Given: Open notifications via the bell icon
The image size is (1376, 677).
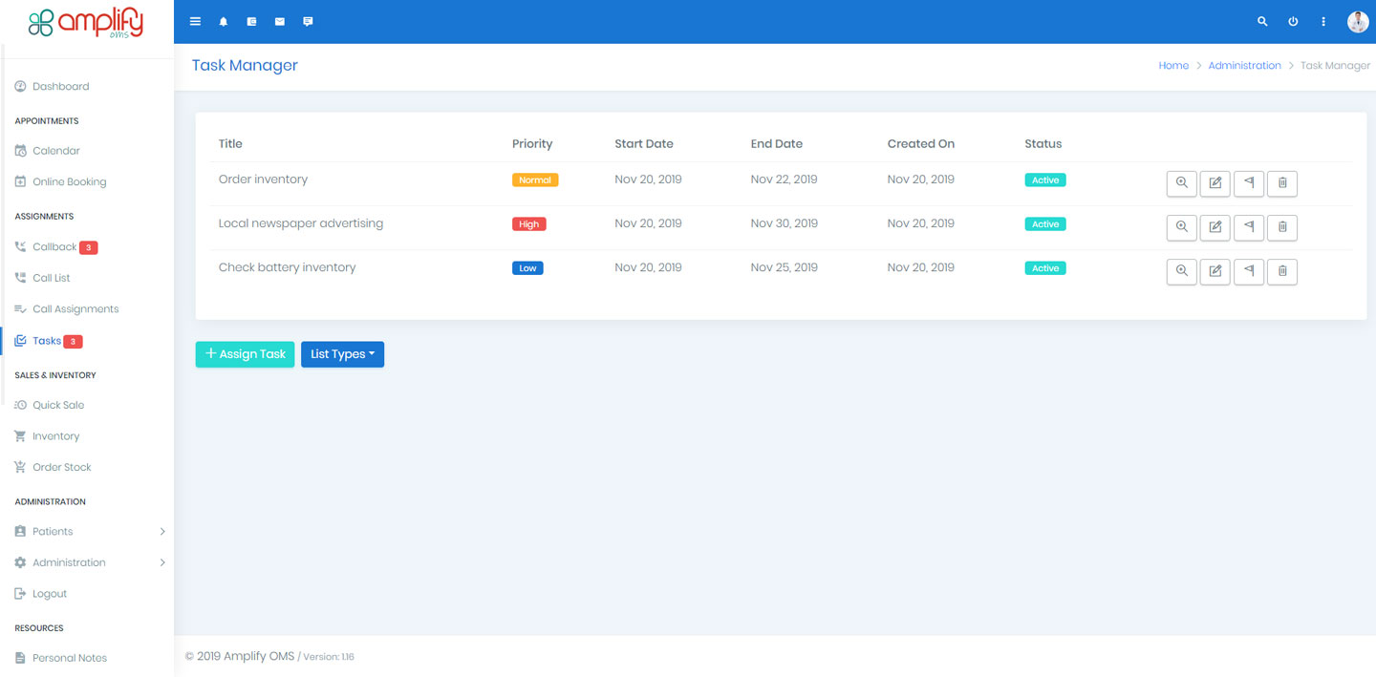Looking at the screenshot, I should [224, 21].
